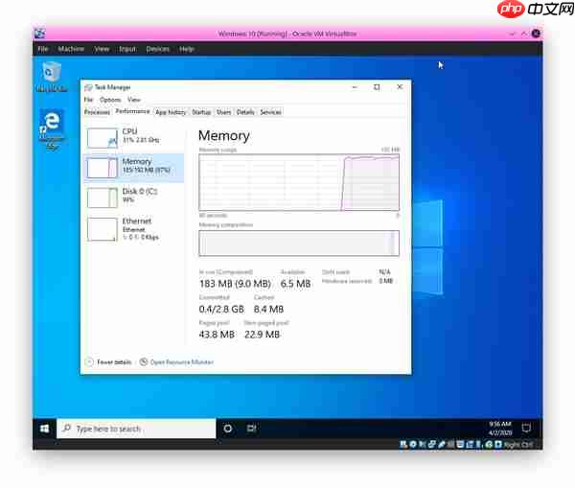This screenshot has width=575, height=488.
Task: Open Resource Monitor link
Action: pos(182,362)
